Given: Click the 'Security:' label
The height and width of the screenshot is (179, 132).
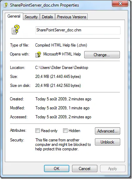Looking at the screenshot, I should tap(17, 140).
